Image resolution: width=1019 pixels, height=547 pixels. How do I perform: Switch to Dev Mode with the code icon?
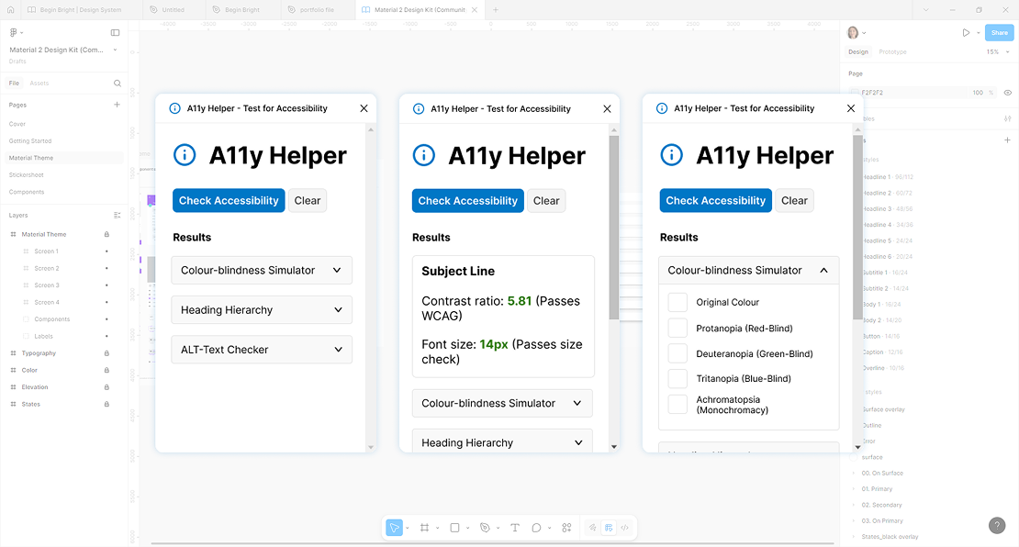point(624,528)
